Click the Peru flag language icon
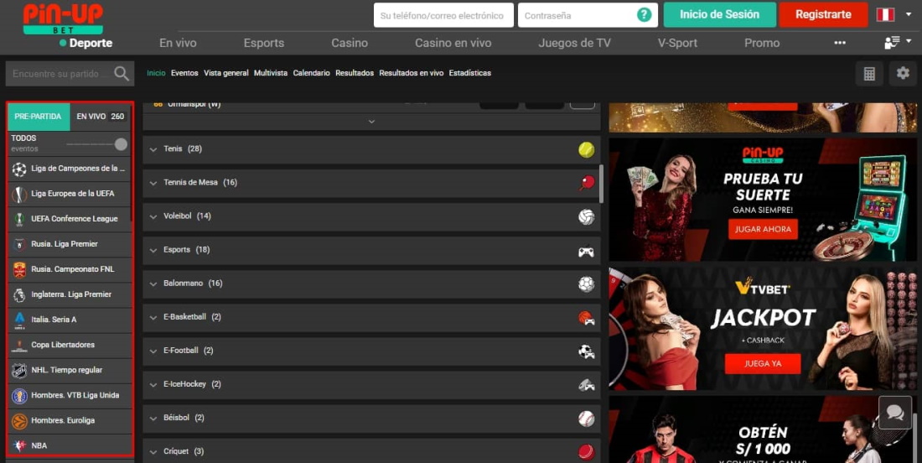Image resolution: width=922 pixels, height=463 pixels. 885,15
